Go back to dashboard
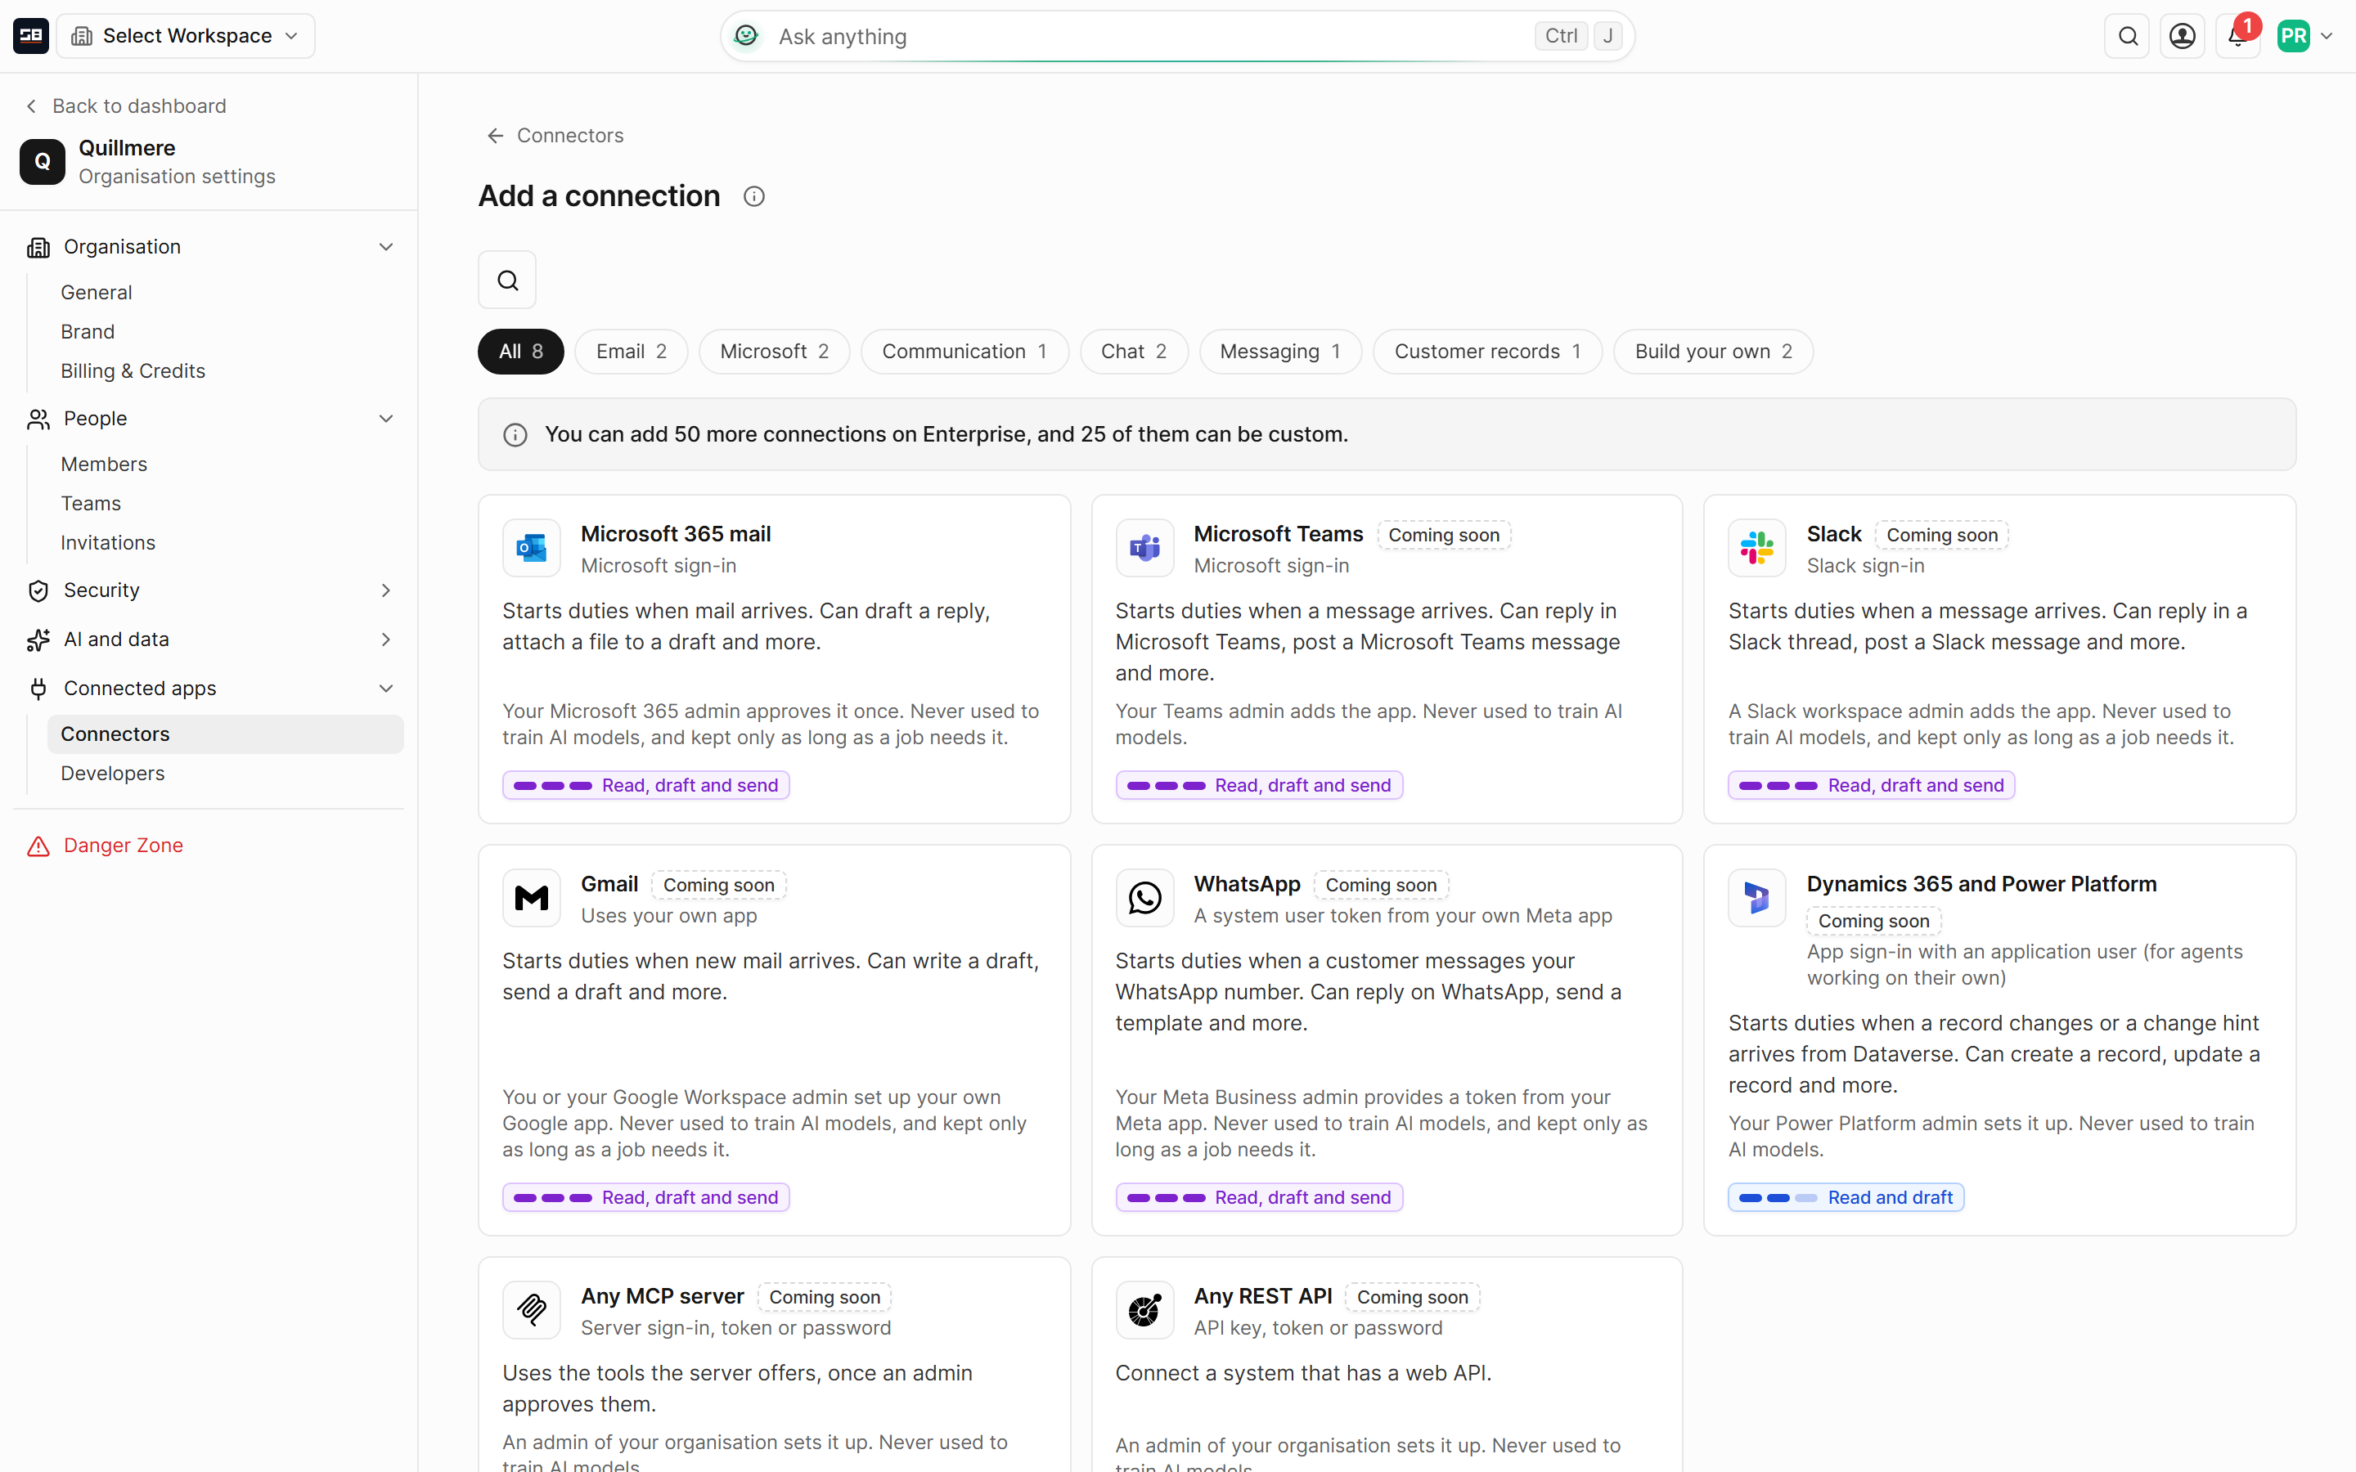This screenshot has width=2356, height=1472. pyautogui.click(x=126, y=106)
